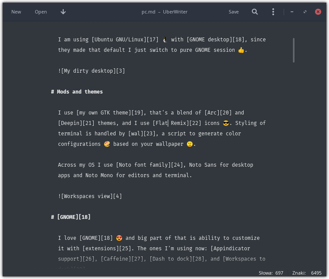This screenshot has width=329, height=279.
Task: Click '[Ubuntu GNU/Linux][17]' link text
Action: point(125,40)
